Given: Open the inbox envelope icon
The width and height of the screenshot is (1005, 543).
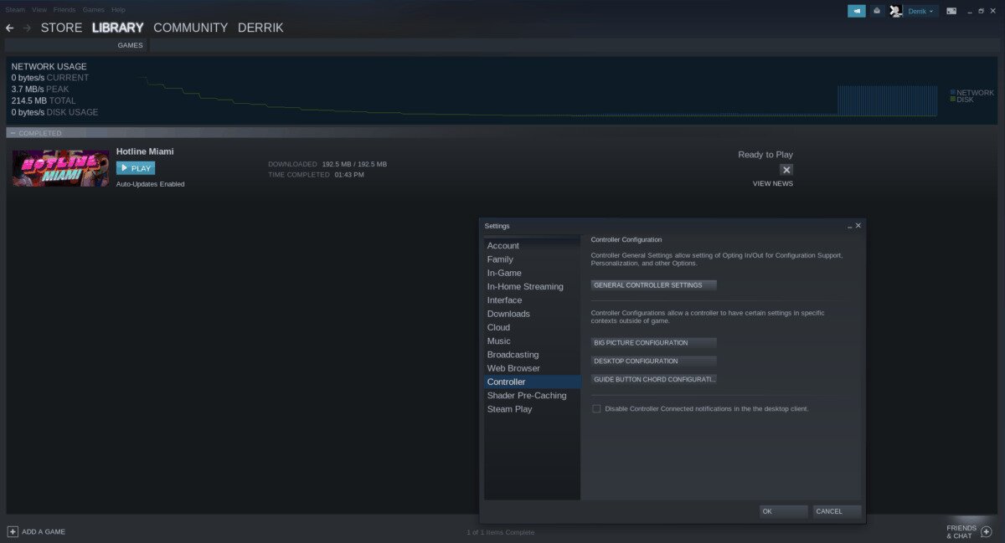Looking at the screenshot, I should pos(876,11).
